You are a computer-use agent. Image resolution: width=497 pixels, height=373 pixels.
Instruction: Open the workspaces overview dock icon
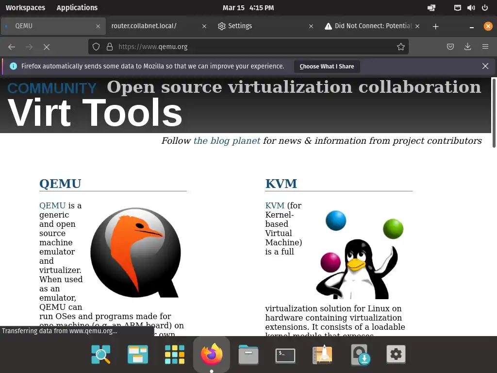[x=137, y=354]
